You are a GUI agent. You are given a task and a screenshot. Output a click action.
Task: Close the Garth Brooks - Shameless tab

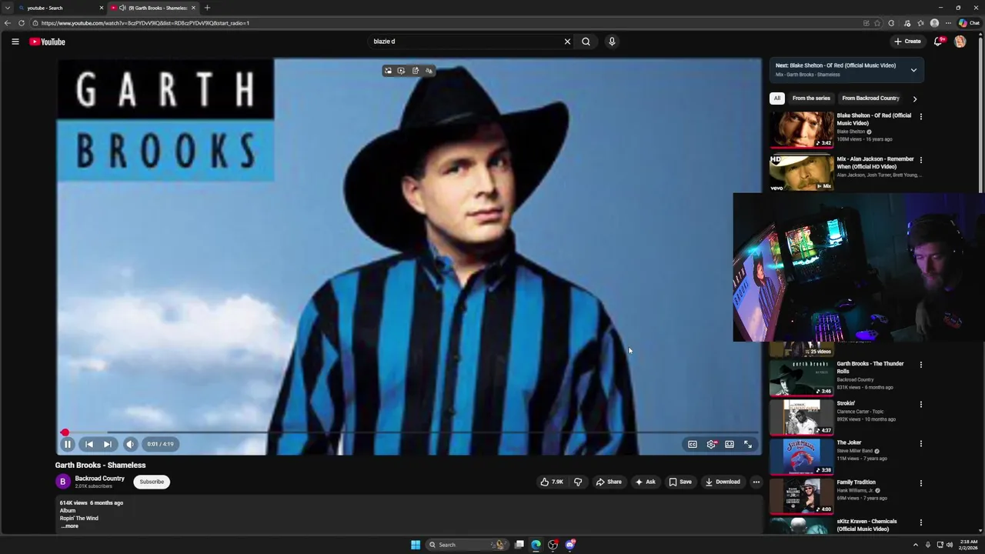(194, 8)
